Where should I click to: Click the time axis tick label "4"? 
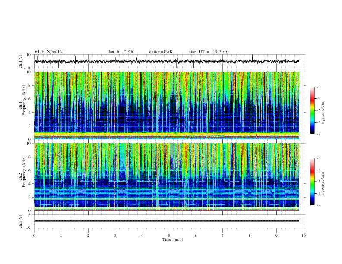click(142, 236)
